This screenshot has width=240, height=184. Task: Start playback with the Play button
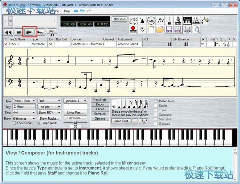(29, 32)
